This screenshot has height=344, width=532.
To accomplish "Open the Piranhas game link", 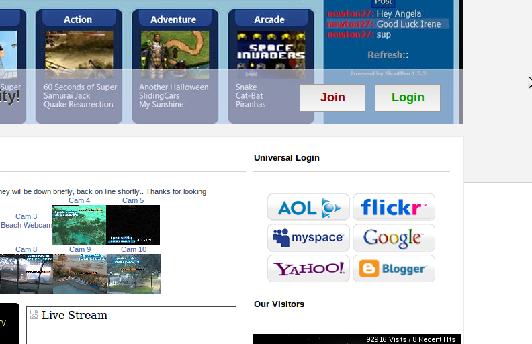I will 251,105.
